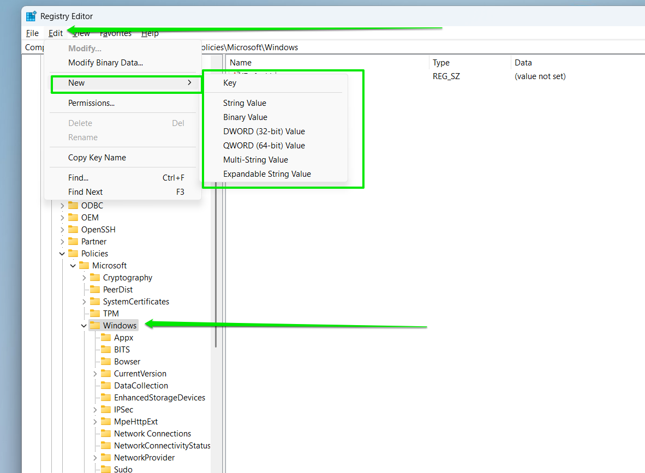Choose Modify Binary Data from Edit menu
This screenshot has height=473, width=645.
pos(106,63)
